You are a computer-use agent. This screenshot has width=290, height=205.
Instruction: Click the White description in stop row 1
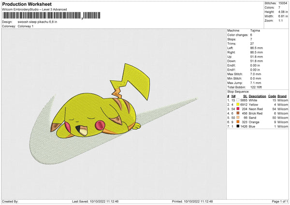click(x=253, y=100)
